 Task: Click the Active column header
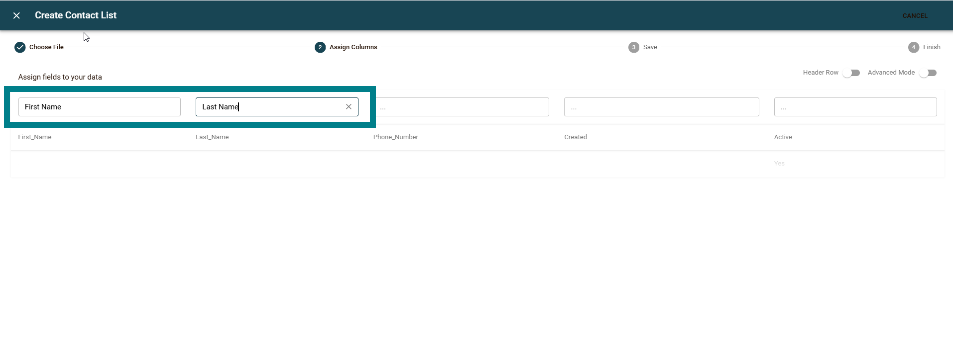coord(783,137)
